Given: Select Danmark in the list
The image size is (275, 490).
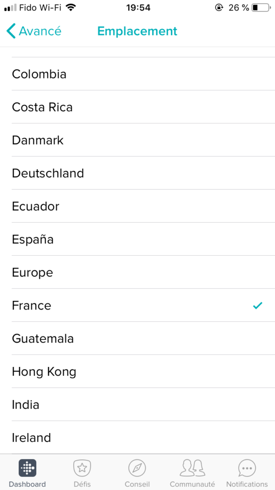Looking at the screenshot, I should tap(38, 140).
